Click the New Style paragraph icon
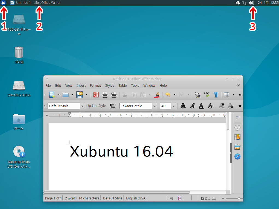Image resolution: width=279 pixels, height=209 pixels. [x=112, y=106]
